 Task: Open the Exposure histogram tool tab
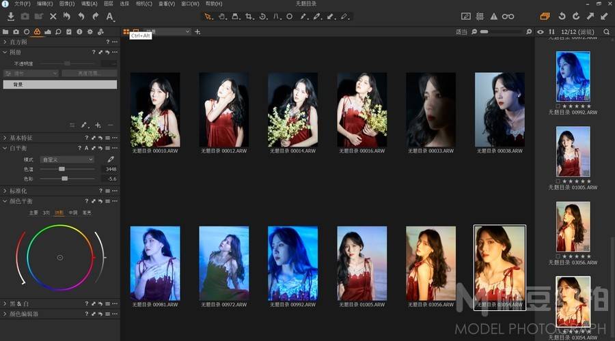(x=48, y=31)
